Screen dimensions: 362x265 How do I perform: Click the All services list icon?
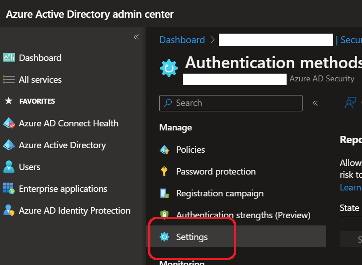click(x=9, y=80)
